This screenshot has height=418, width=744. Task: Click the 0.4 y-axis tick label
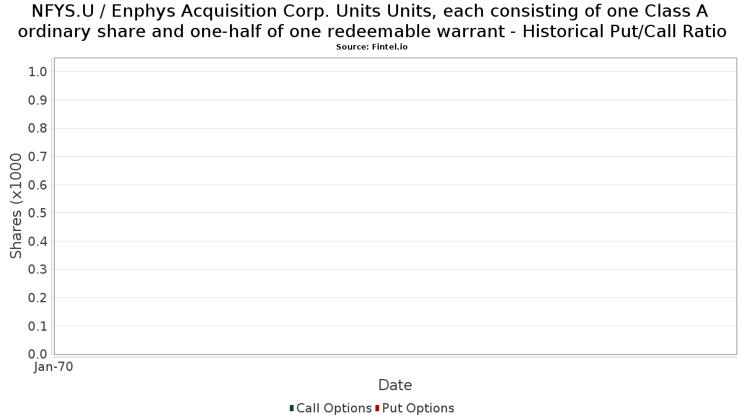pos(38,242)
